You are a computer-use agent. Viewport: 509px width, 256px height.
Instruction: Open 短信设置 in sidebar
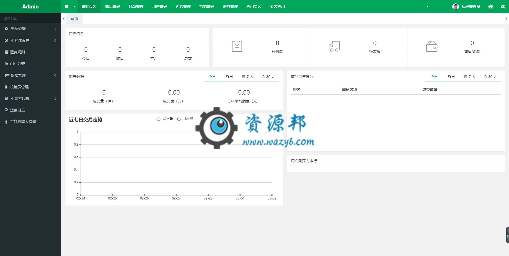30,110
